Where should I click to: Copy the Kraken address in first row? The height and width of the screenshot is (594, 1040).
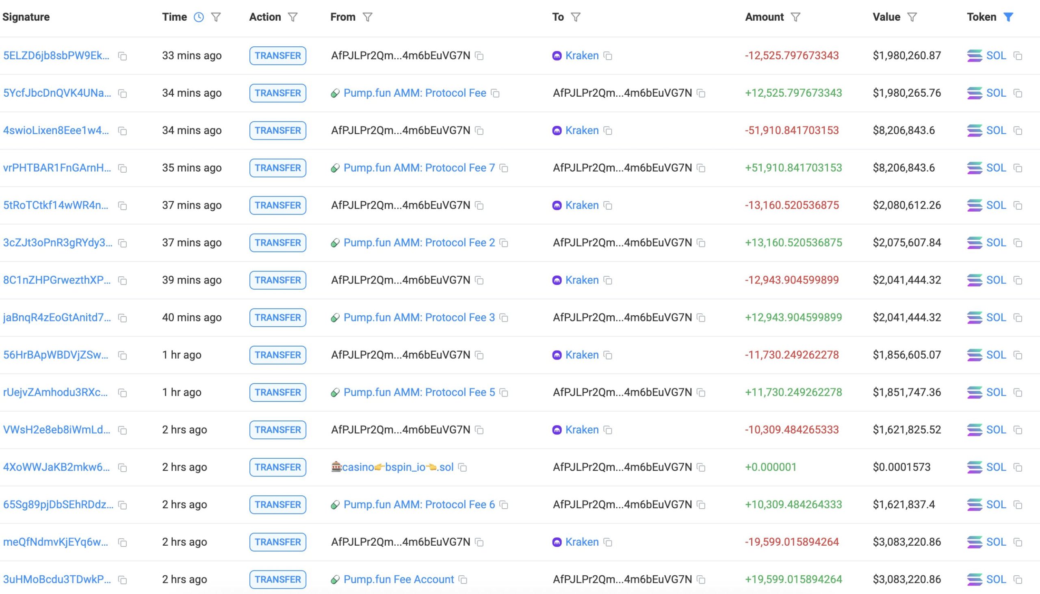608,56
